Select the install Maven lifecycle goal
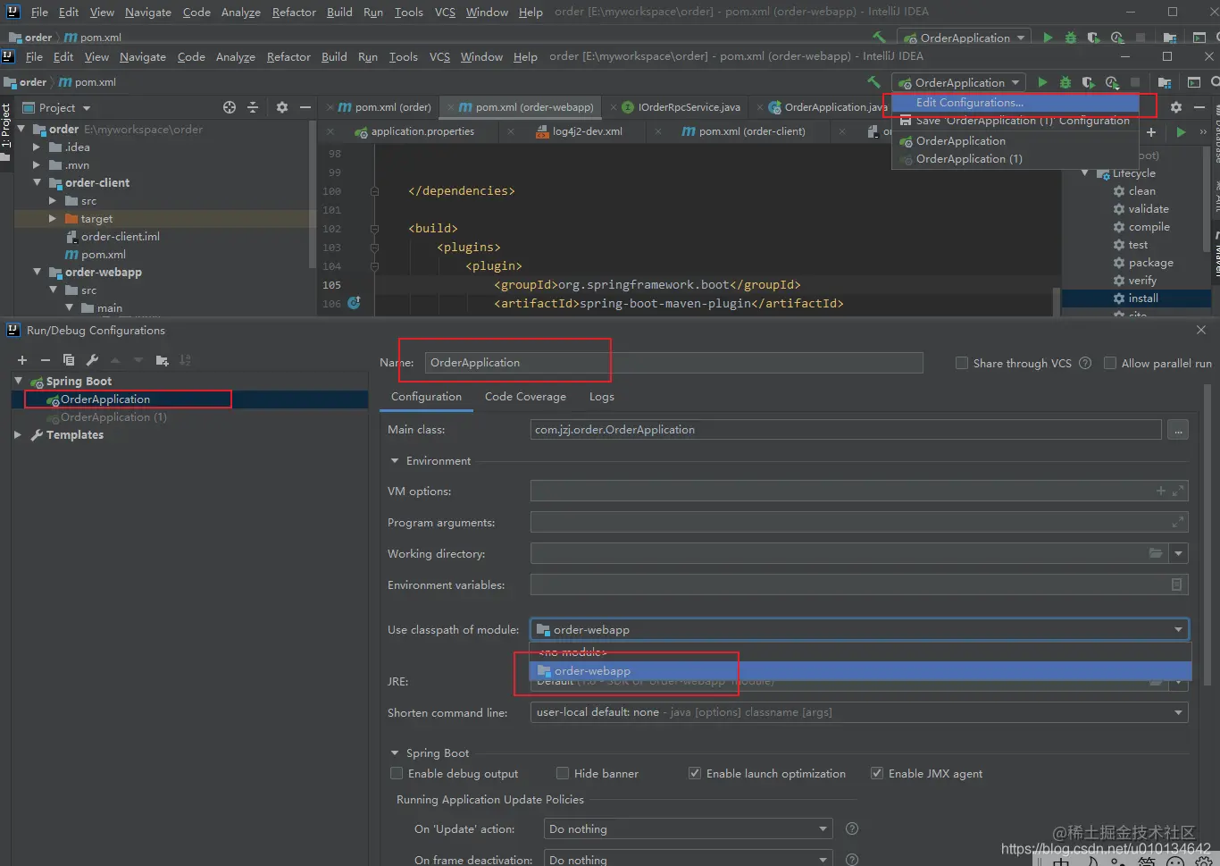This screenshot has width=1220, height=866. click(x=1143, y=298)
